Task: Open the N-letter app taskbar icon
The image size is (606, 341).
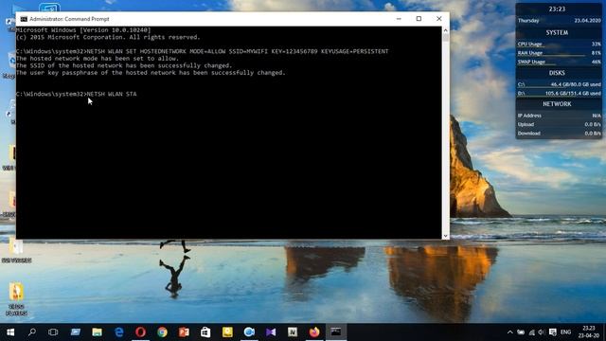Action: click(293, 332)
